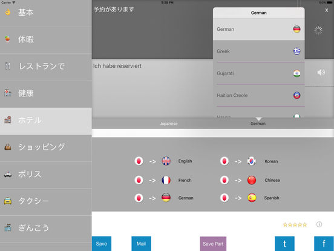Select the English quick translation label
The height and width of the screenshot is (251, 334).
(x=185, y=161)
